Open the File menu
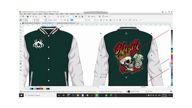192x108 pixels. pyautogui.click(x=21, y=14)
